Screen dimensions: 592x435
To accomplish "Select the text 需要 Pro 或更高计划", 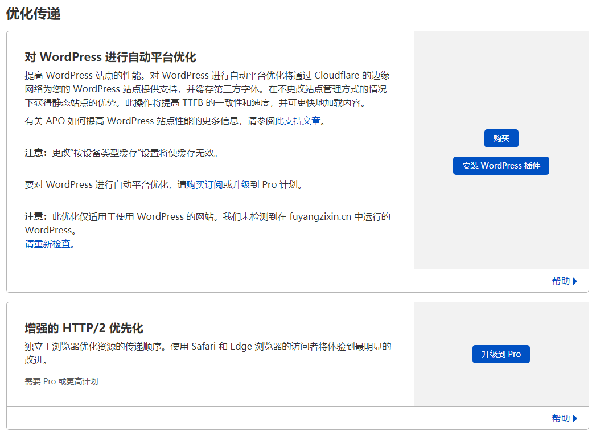I will click(x=61, y=381).
